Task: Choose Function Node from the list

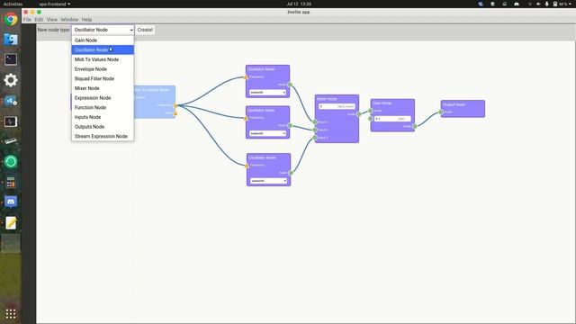Action: coord(103,107)
